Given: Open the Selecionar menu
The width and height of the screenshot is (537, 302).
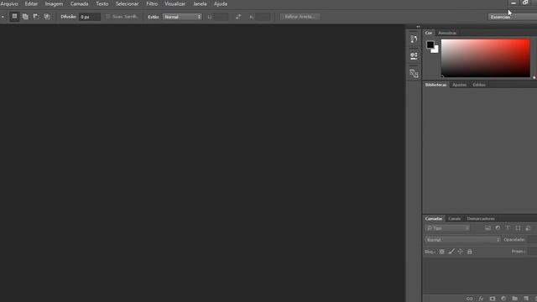Looking at the screenshot, I should click(x=127, y=3).
